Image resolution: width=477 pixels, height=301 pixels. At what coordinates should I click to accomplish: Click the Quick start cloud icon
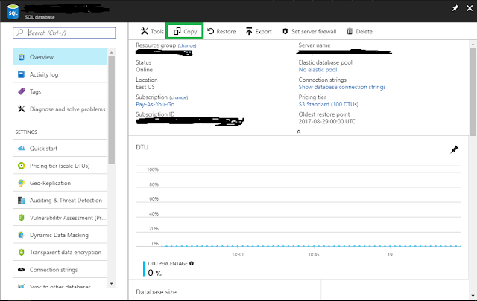coord(22,149)
